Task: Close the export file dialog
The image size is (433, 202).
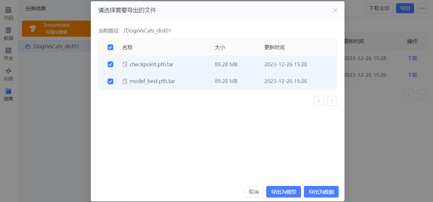Action: tap(335, 10)
